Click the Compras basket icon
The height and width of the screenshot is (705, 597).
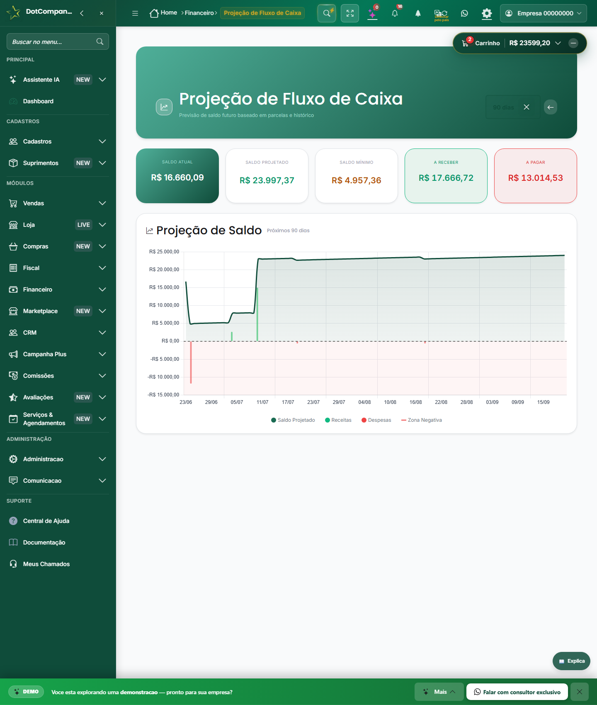13,246
